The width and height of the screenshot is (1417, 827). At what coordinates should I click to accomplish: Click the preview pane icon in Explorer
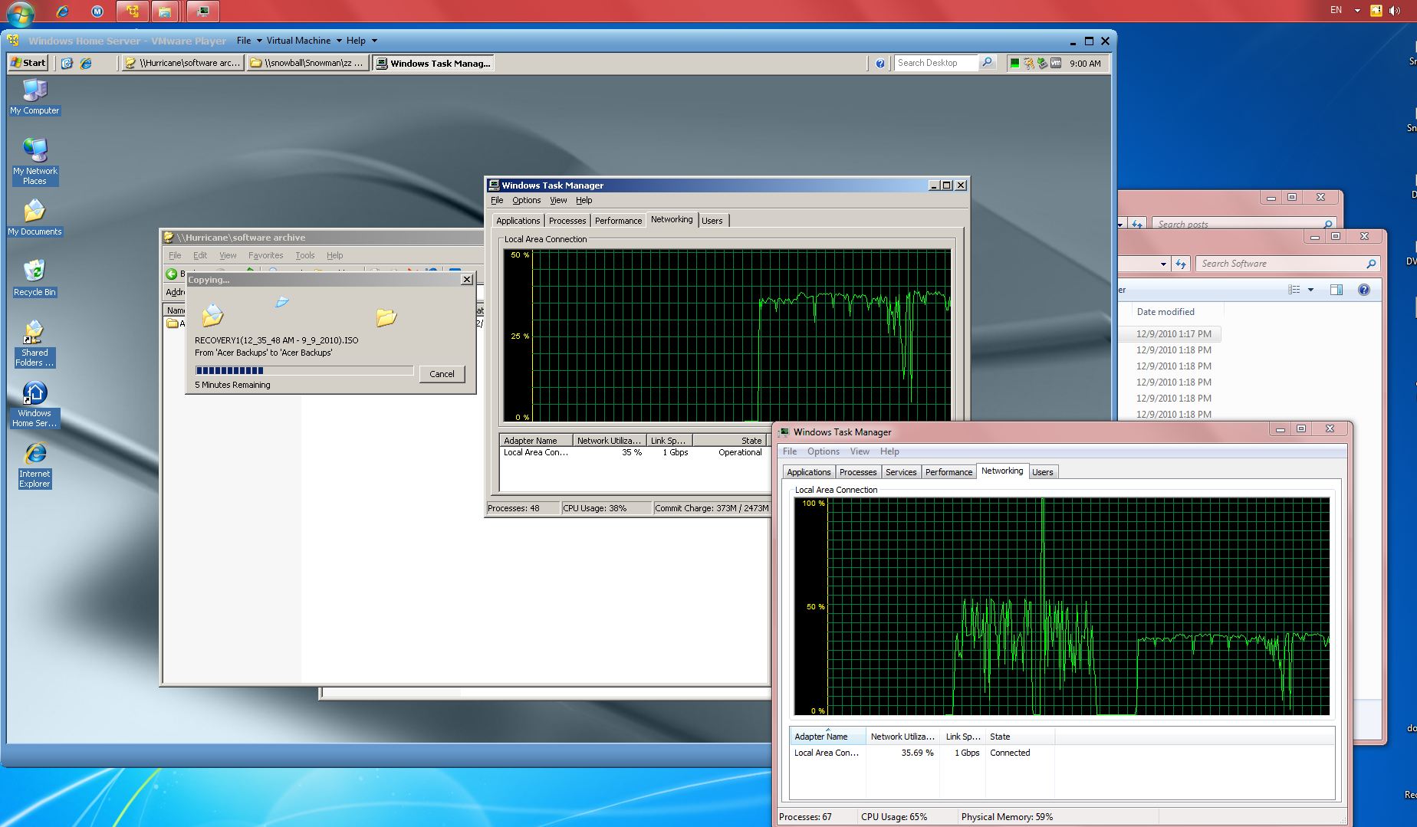[x=1336, y=290]
